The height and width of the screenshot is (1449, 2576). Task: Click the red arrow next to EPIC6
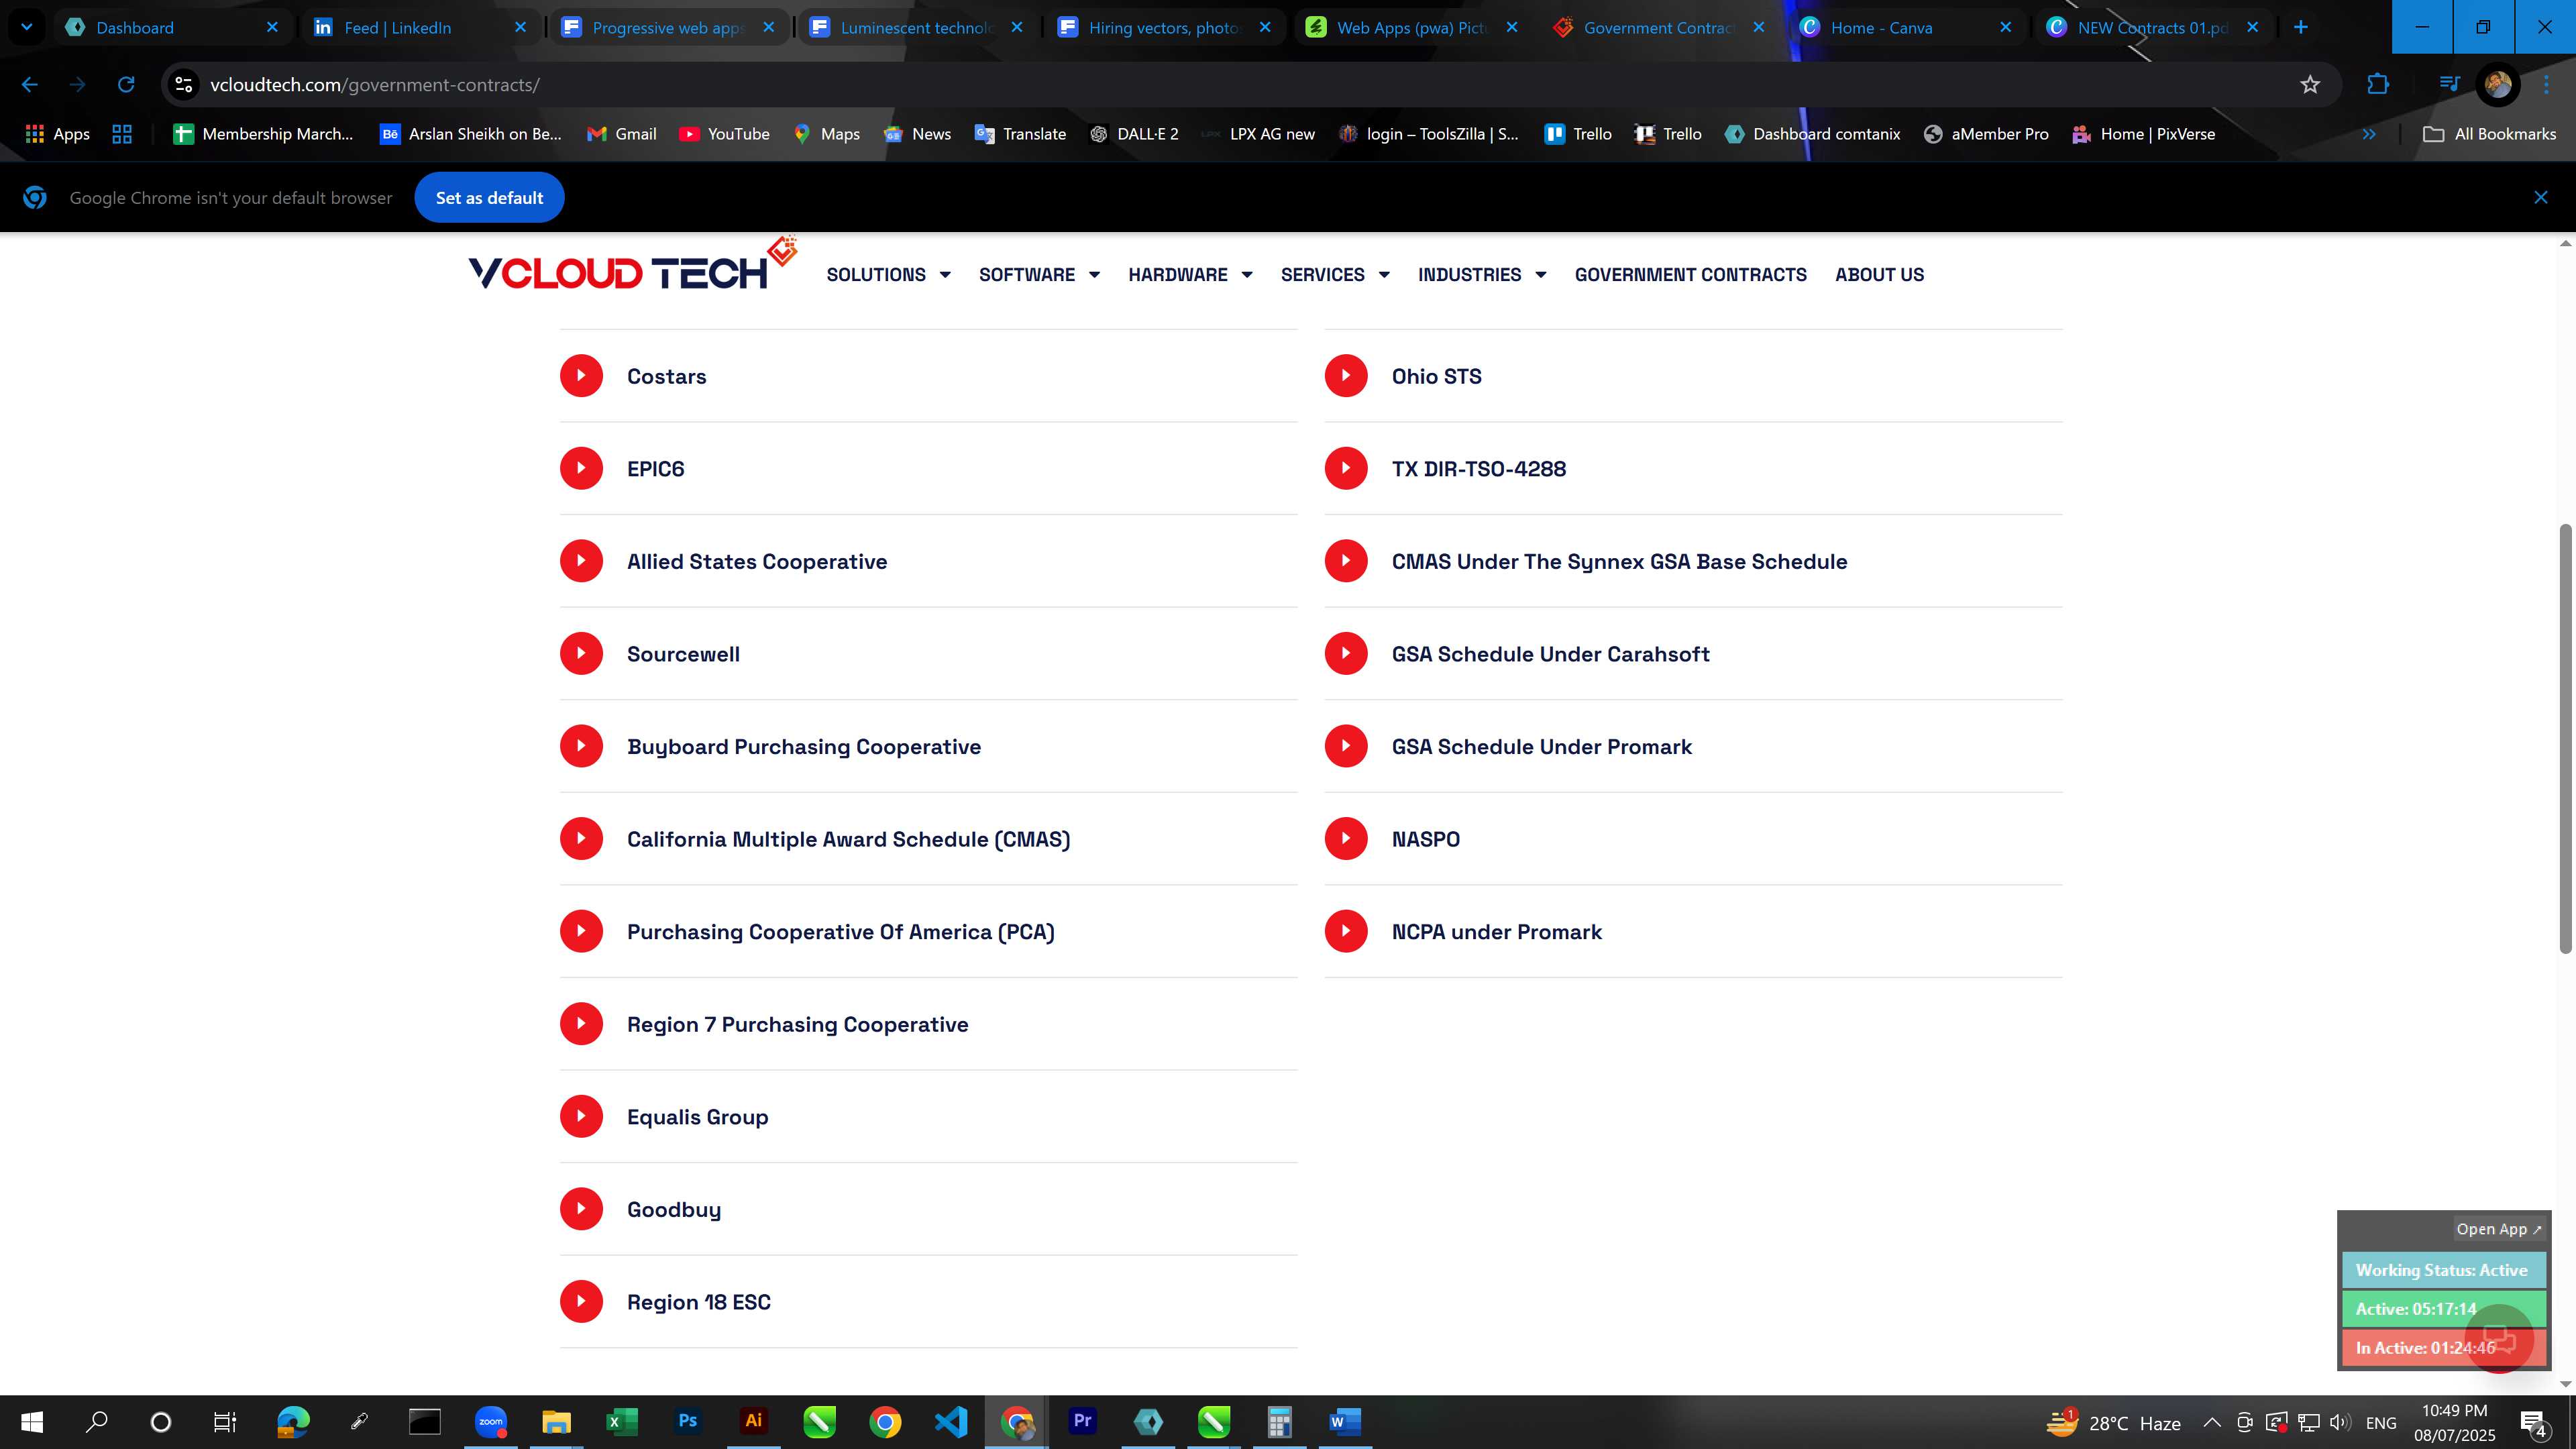[581, 468]
